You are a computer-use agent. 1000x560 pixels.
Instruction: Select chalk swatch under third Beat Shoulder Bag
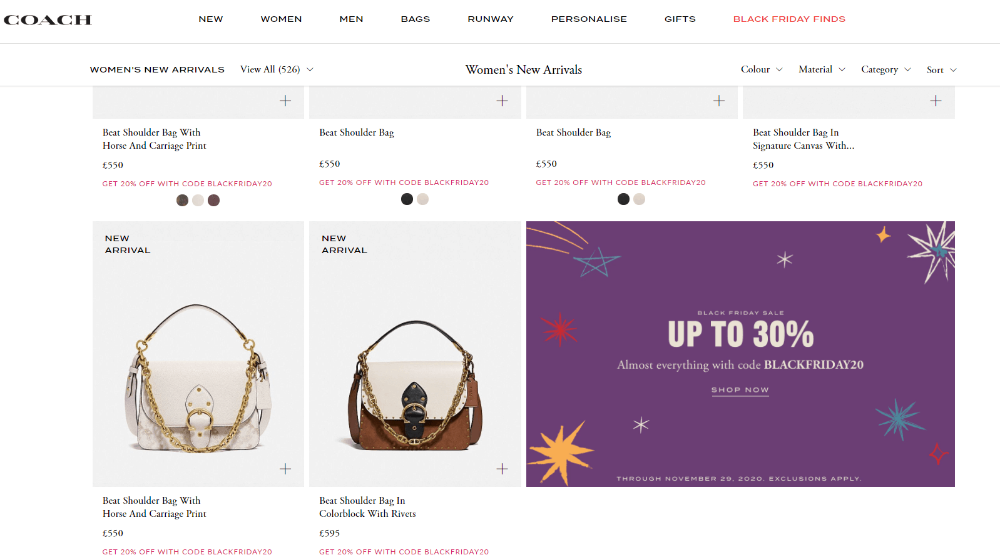coord(639,199)
